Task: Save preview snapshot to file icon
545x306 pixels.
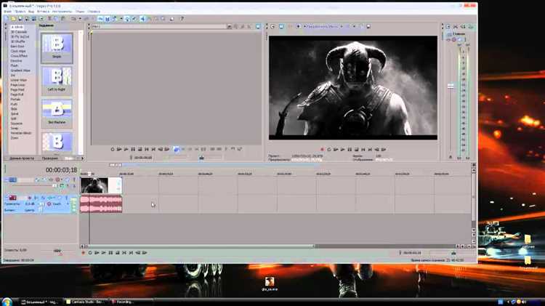Action: [368, 26]
